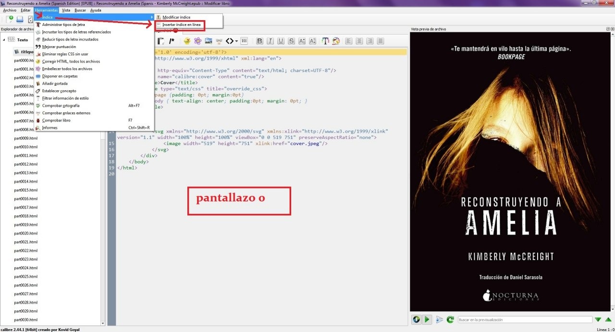Click the align center icon
This screenshot has width=615, height=332.
point(359,41)
